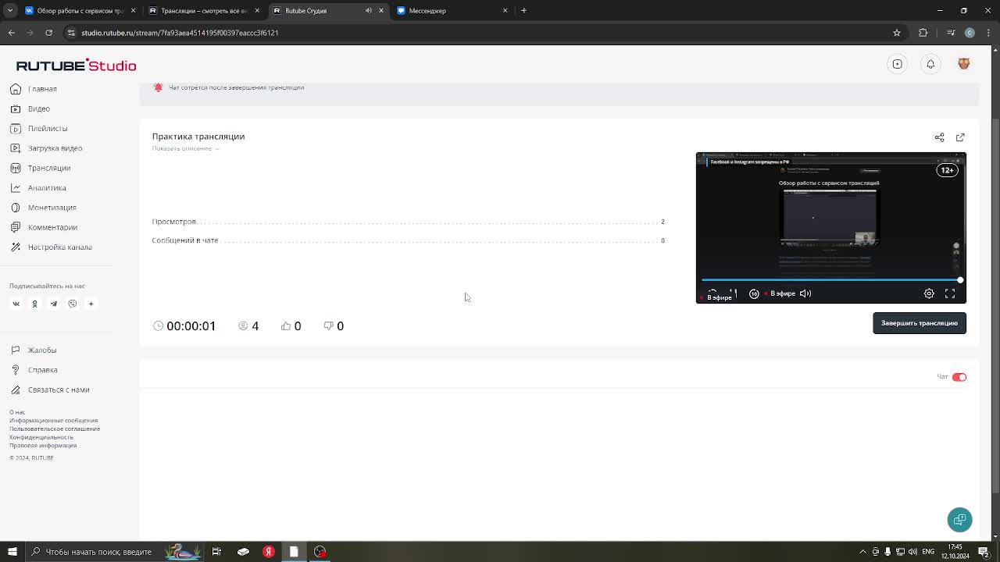Open Информационные сообщения footer link
Image resolution: width=1000 pixels, height=562 pixels.
tap(53, 421)
